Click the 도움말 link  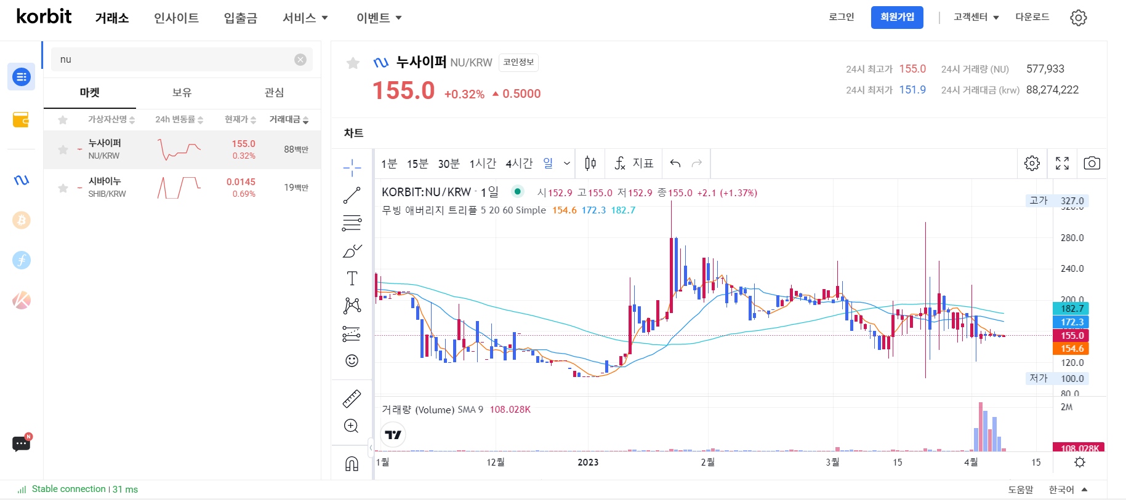1021,490
